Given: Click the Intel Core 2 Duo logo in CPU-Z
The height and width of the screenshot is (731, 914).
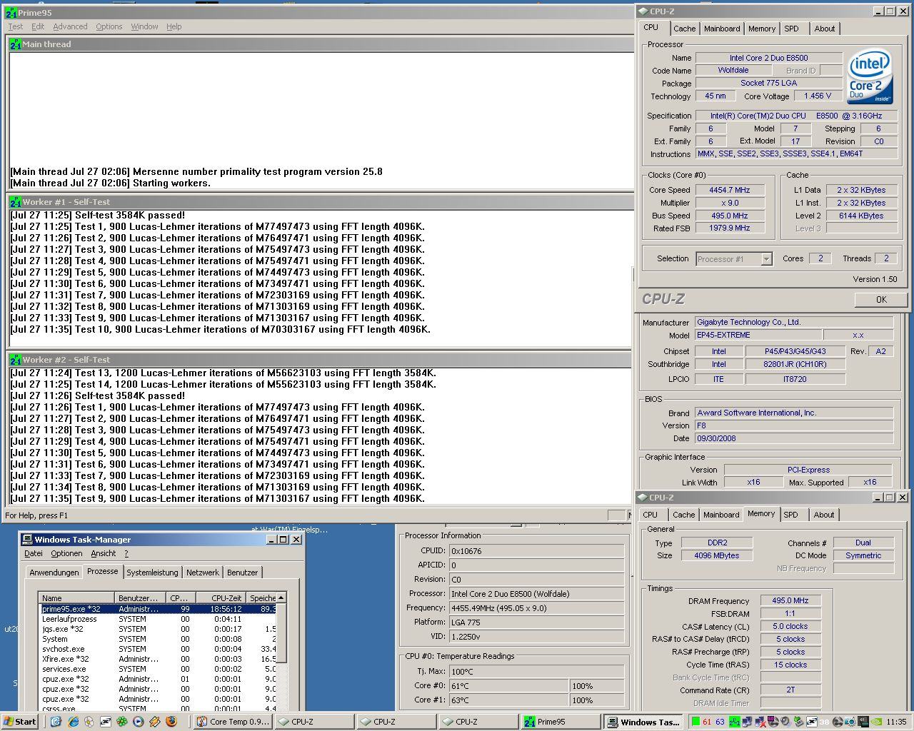Looking at the screenshot, I should (x=870, y=77).
